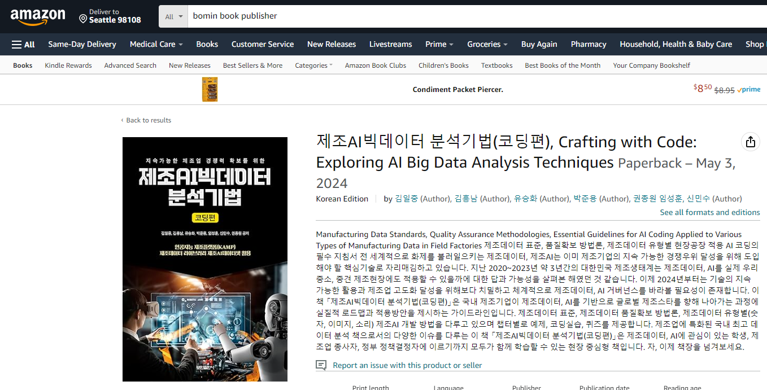Select the Books tab in the subnav
The image size is (767, 390).
tap(23, 65)
